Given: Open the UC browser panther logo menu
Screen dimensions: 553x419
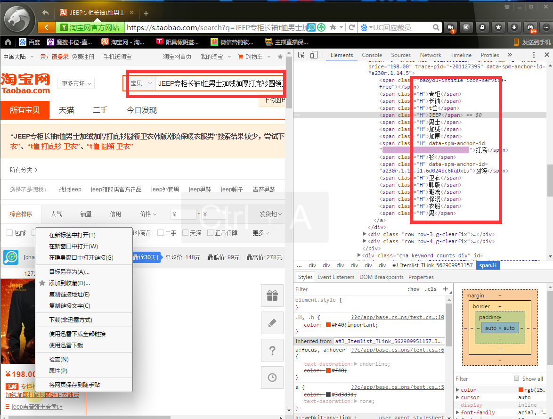Looking at the screenshot, I should point(19,19).
